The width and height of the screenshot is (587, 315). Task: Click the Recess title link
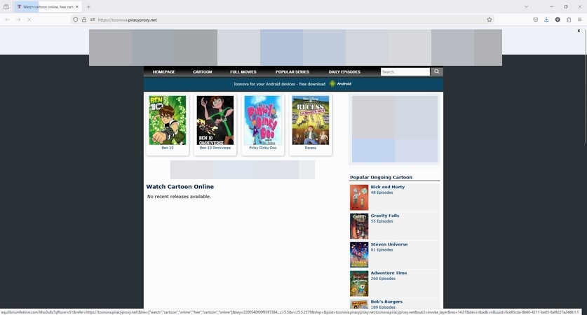tap(311, 148)
